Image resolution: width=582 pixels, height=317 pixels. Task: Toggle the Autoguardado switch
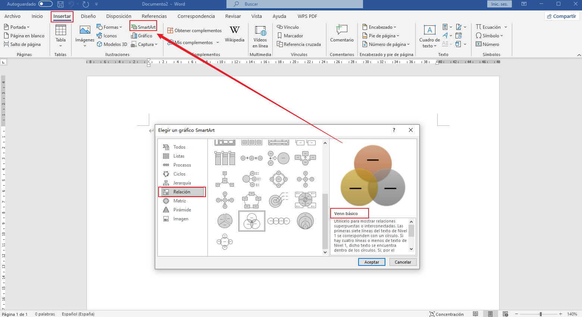[46, 4]
